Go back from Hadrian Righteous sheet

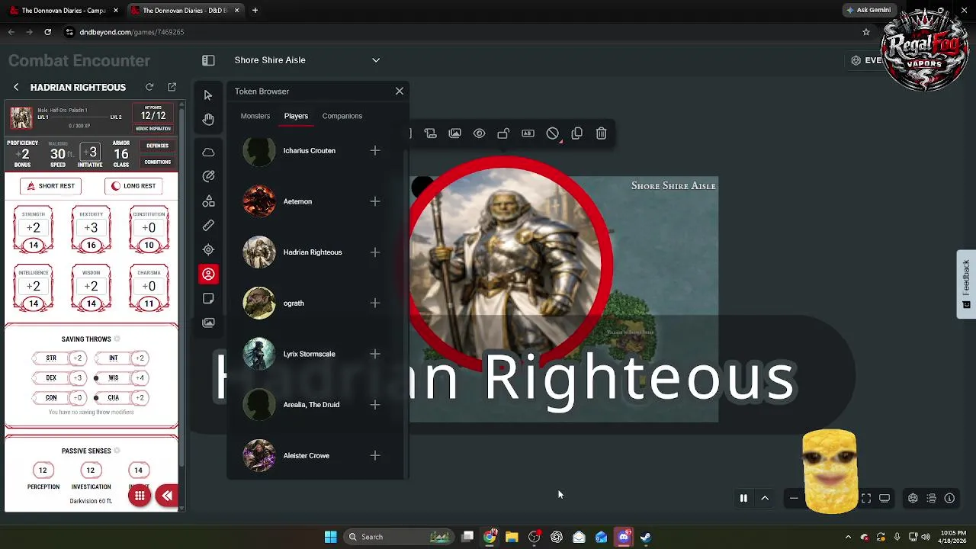click(16, 87)
